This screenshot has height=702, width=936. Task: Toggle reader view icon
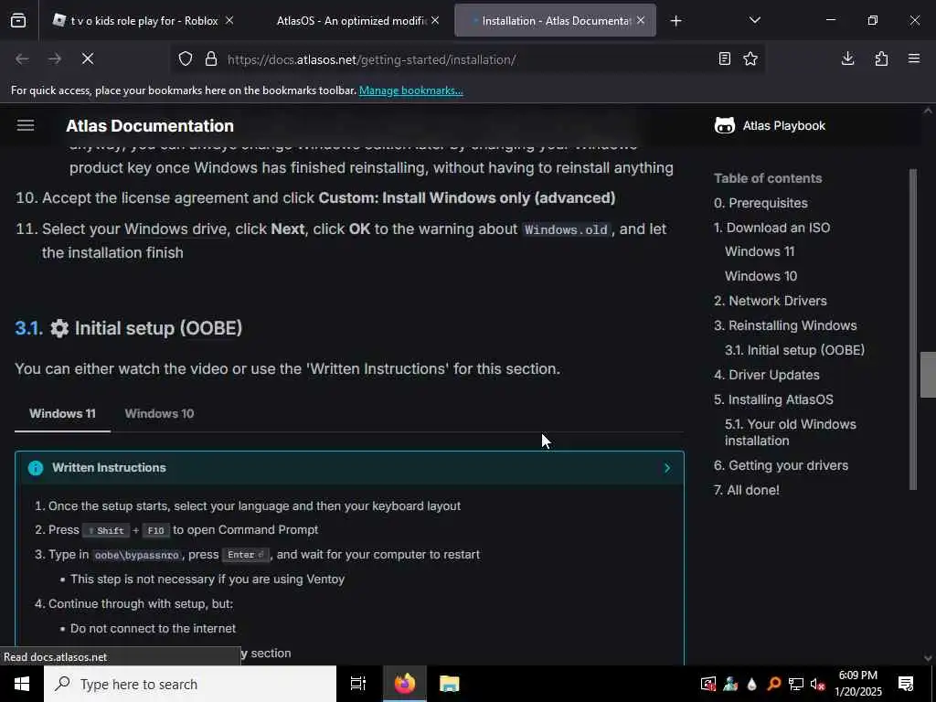[724, 58]
